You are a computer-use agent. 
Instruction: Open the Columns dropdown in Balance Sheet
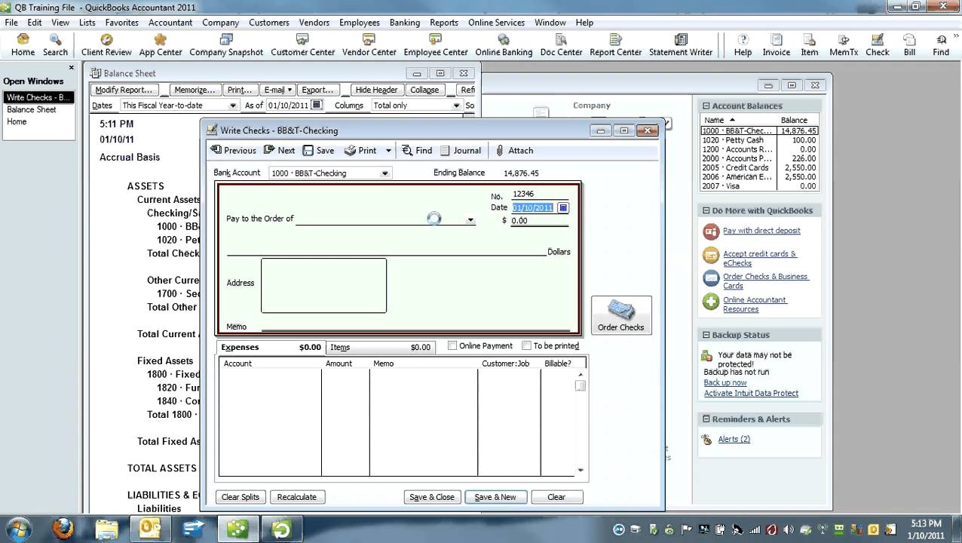click(x=456, y=106)
